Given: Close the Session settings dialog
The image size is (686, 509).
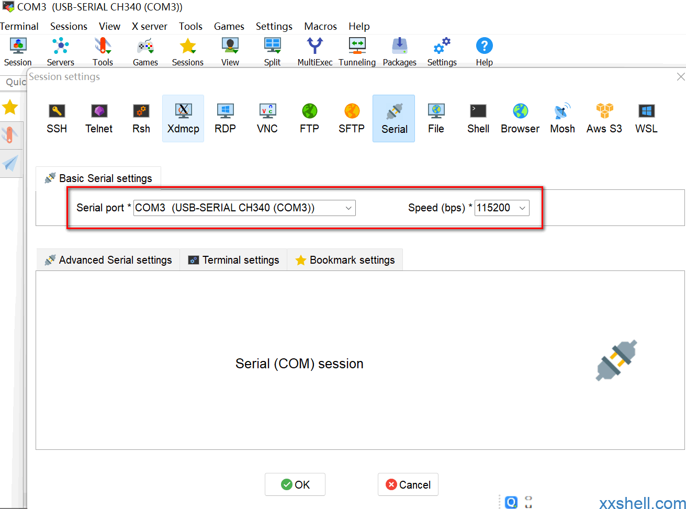Looking at the screenshot, I should click(680, 77).
